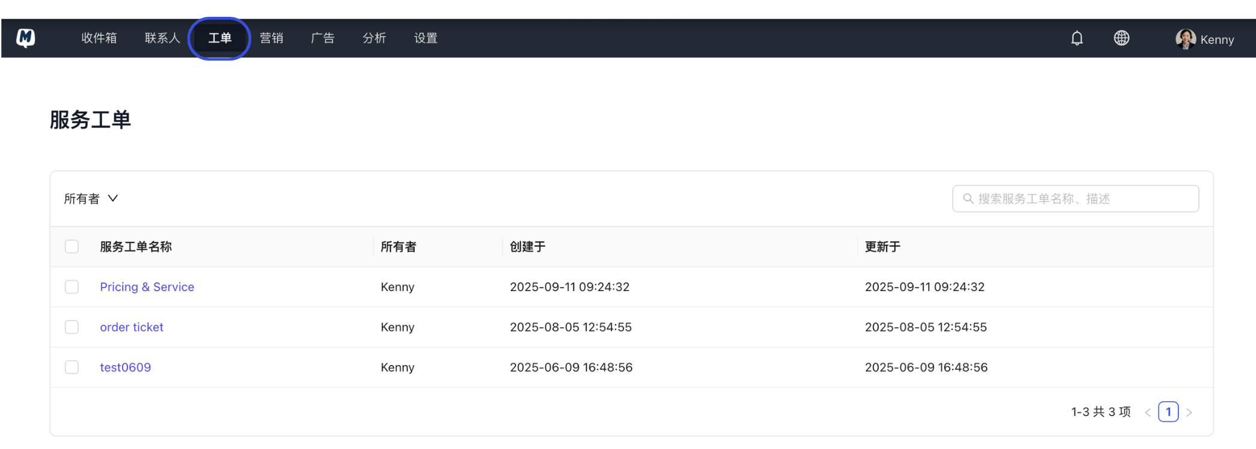Image resolution: width=1256 pixels, height=449 pixels.
Task: Click Kenny's profile avatar
Action: (x=1185, y=39)
